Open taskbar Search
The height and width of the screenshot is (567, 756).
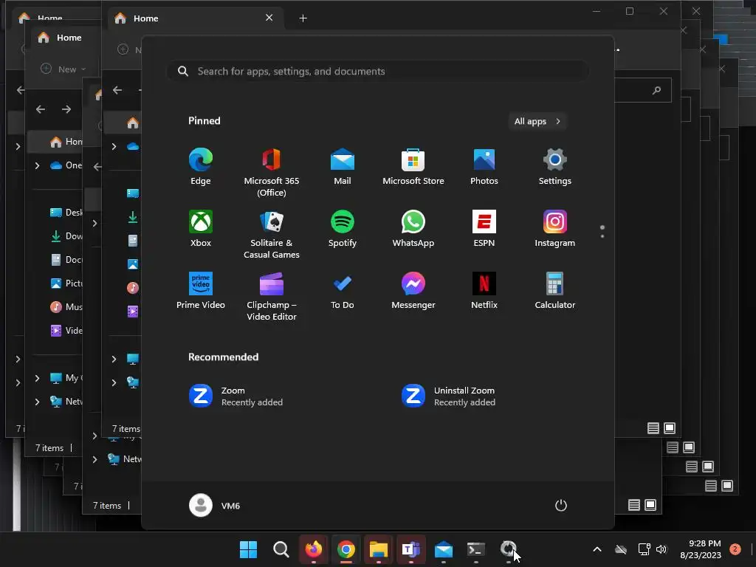(281, 549)
